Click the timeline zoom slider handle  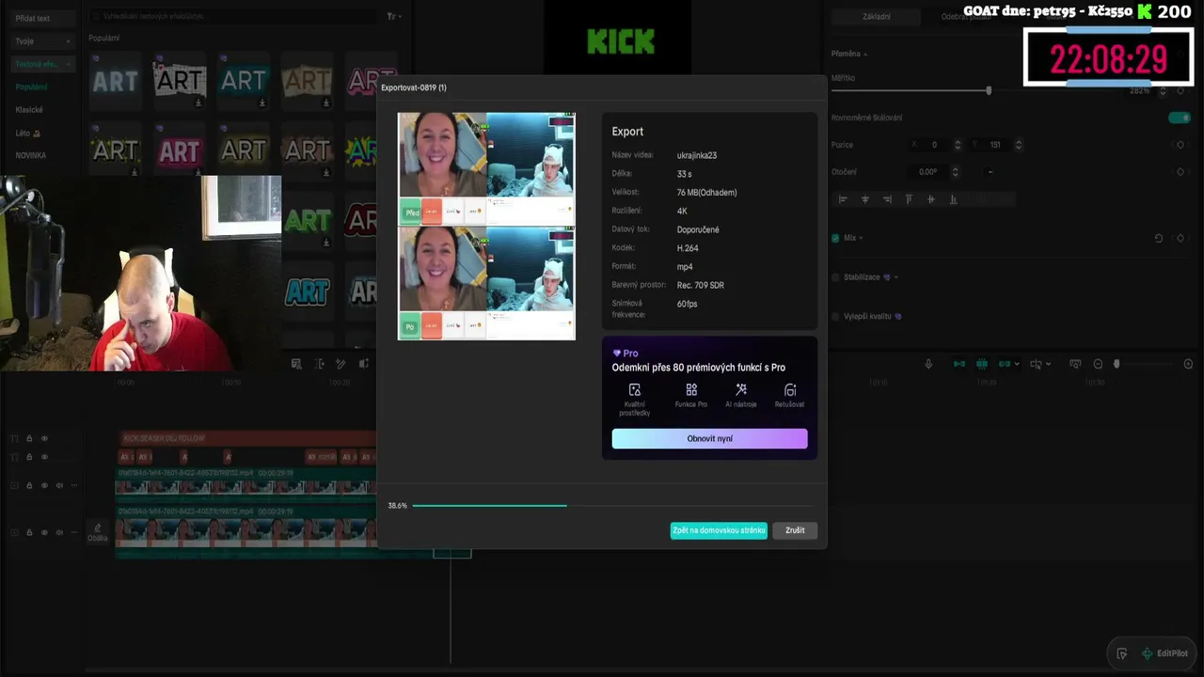pos(1117,364)
